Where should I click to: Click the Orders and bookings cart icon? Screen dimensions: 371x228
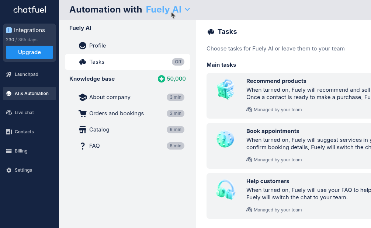click(83, 113)
